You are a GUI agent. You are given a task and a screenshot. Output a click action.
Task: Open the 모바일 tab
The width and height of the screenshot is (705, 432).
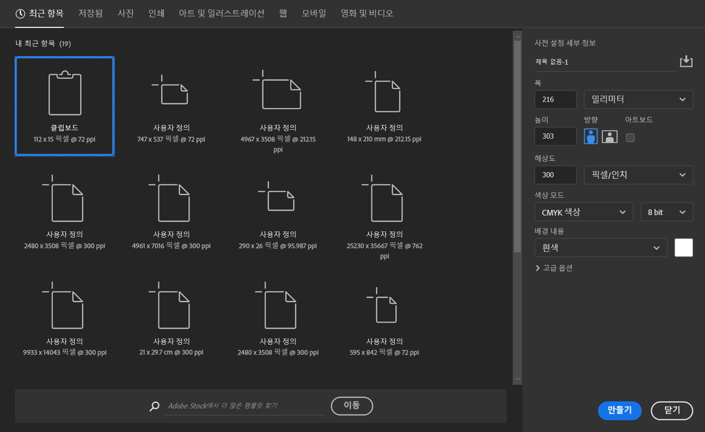[314, 13]
